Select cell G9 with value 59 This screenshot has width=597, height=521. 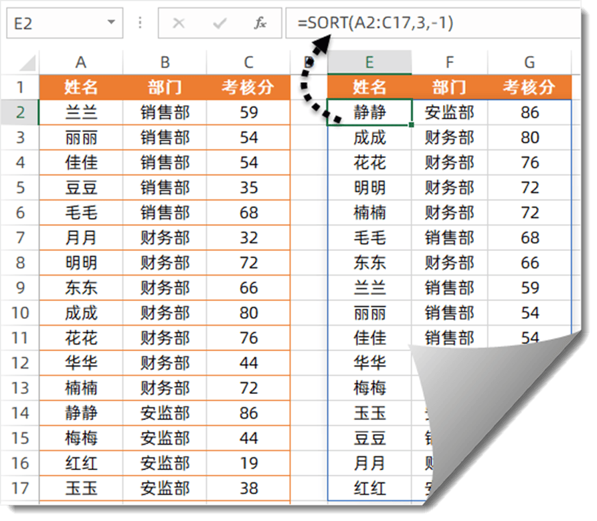[x=529, y=288]
